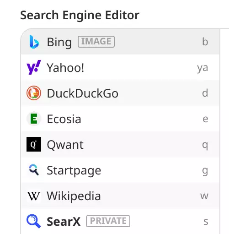Click the Startpage magnifier icon
This screenshot has width=229, height=234.
[34, 170]
